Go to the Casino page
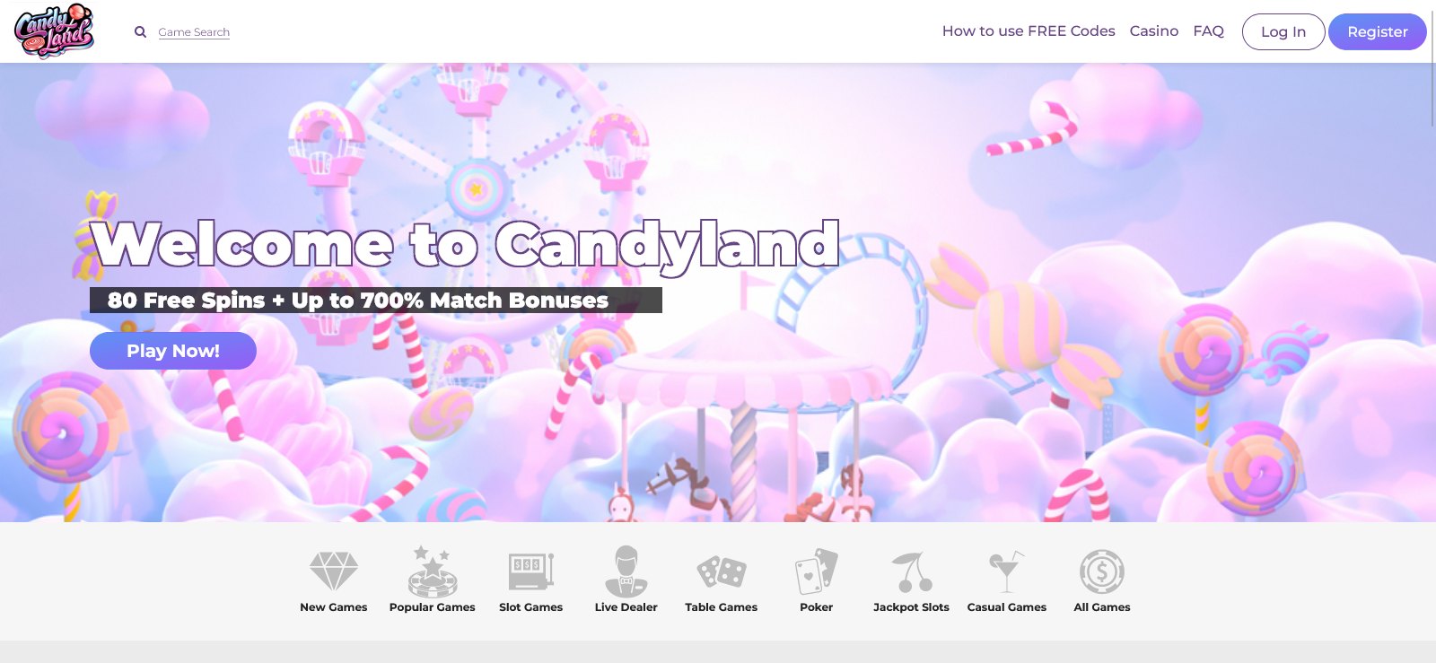The height and width of the screenshot is (663, 1436). coord(1154,31)
